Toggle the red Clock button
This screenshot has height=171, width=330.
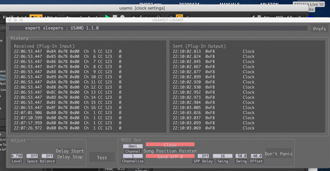(x=170, y=145)
